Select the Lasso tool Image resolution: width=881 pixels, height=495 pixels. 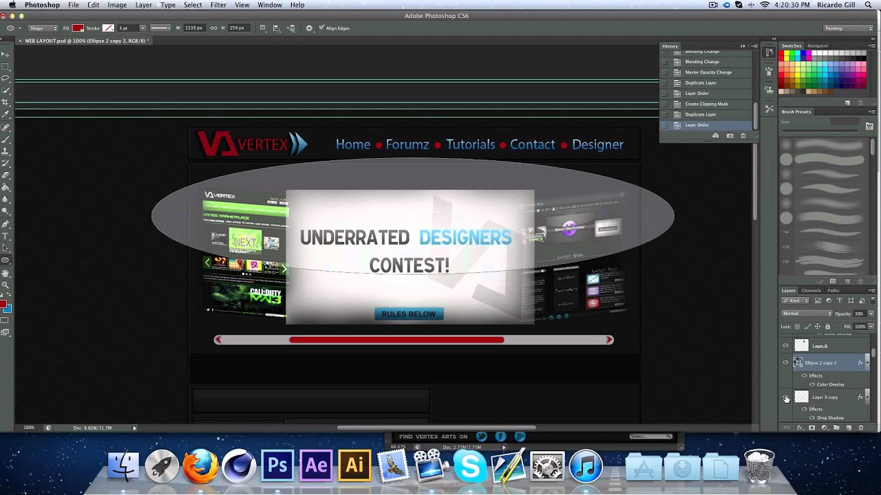6,78
